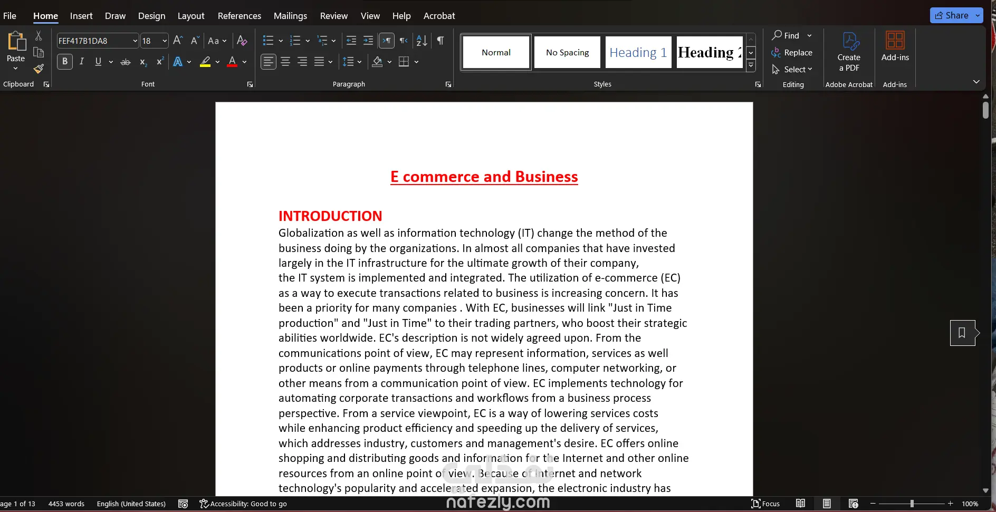Viewport: 996px width, 512px height.
Task: Toggle Bold formatting
Action: [x=65, y=62]
